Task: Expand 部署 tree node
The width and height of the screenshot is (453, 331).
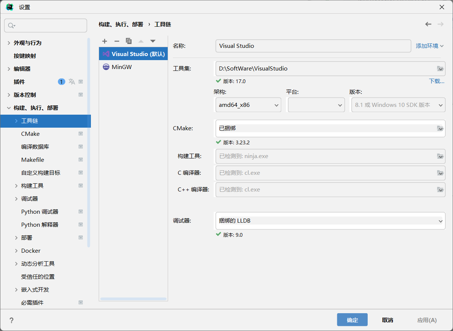Action: (x=16, y=238)
